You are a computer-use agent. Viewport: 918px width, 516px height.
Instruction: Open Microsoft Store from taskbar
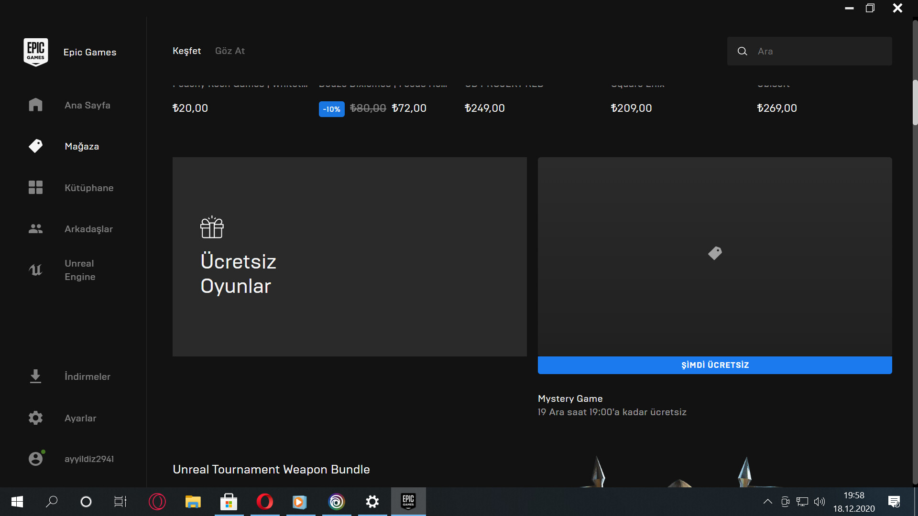[229, 502]
